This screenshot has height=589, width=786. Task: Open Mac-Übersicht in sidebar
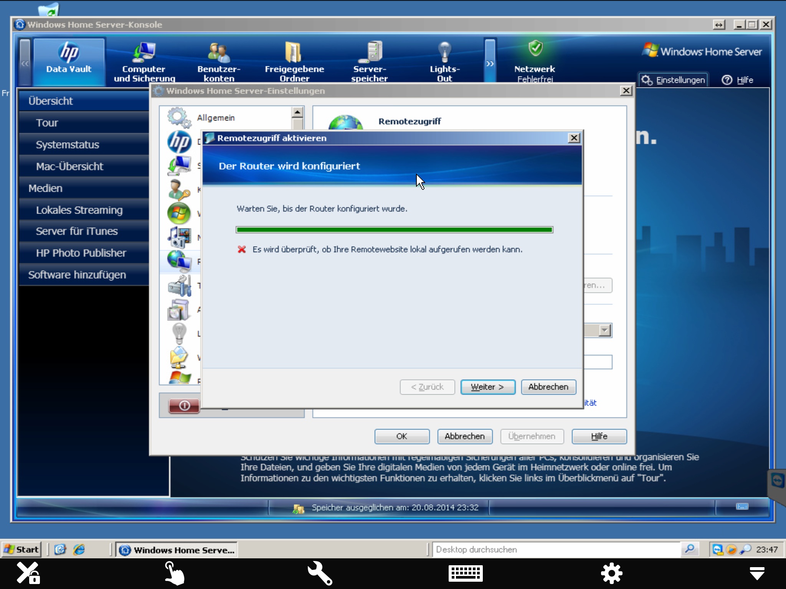(x=84, y=166)
